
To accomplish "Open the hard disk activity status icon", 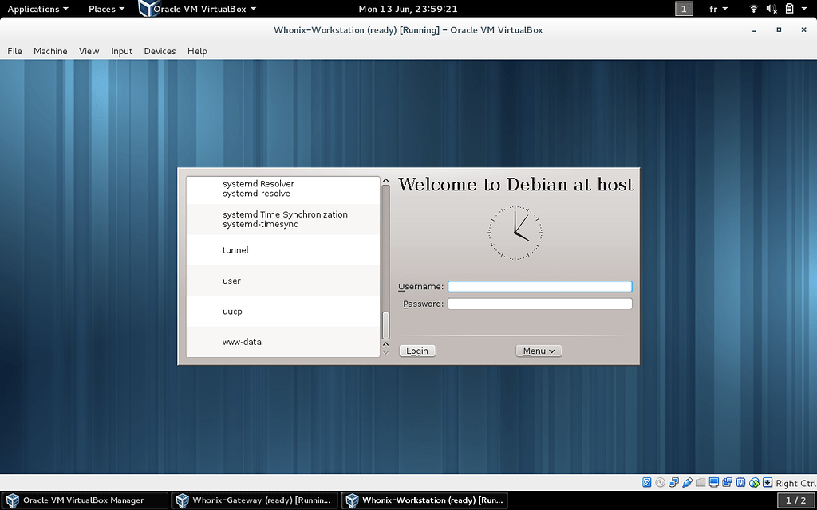I will pos(646,482).
